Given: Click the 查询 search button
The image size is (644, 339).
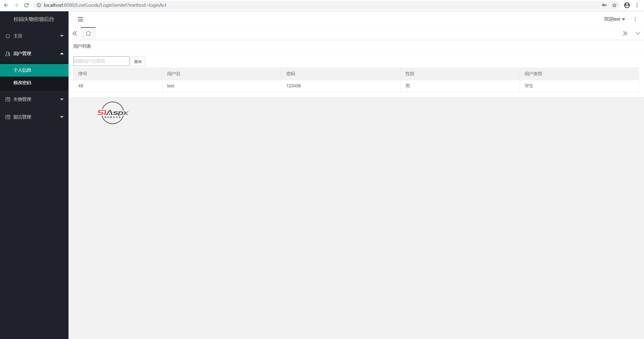Looking at the screenshot, I should tap(138, 61).
